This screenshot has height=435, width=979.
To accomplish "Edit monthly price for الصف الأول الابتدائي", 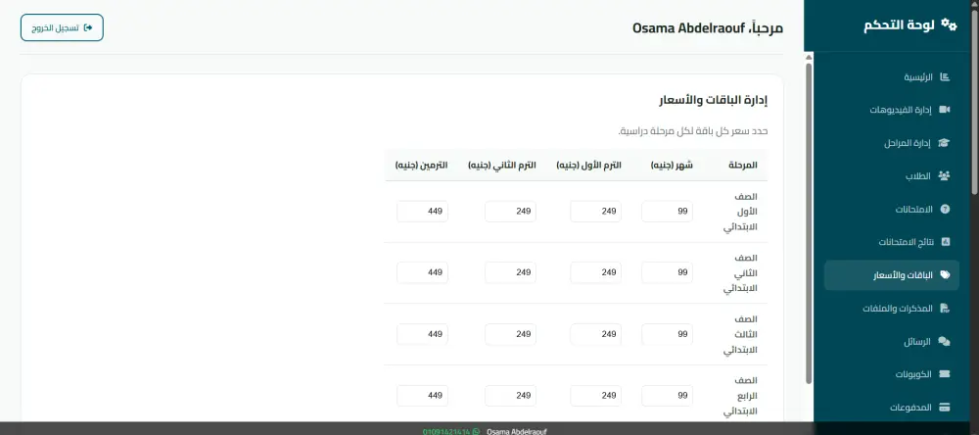I will pyautogui.click(x=667, y=212).
